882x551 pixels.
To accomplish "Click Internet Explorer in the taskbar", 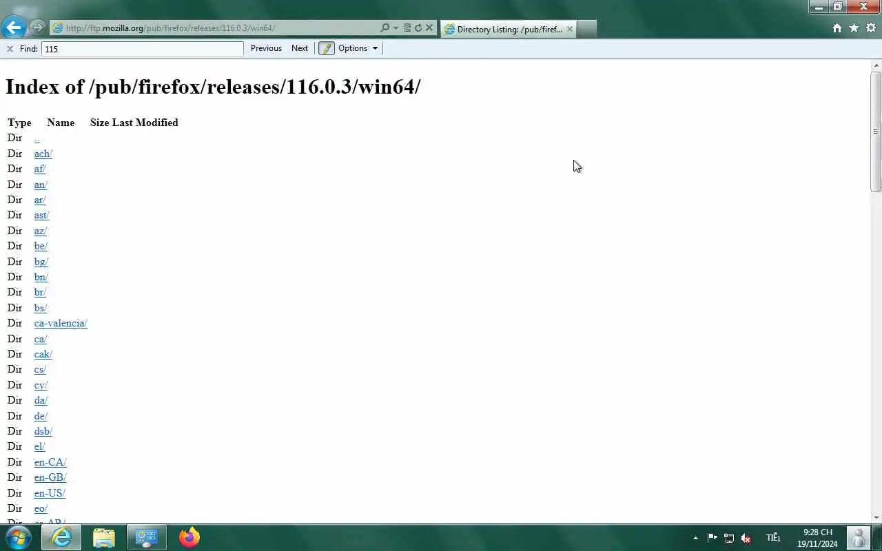I will pyautogui.click(x=61, y=537).
